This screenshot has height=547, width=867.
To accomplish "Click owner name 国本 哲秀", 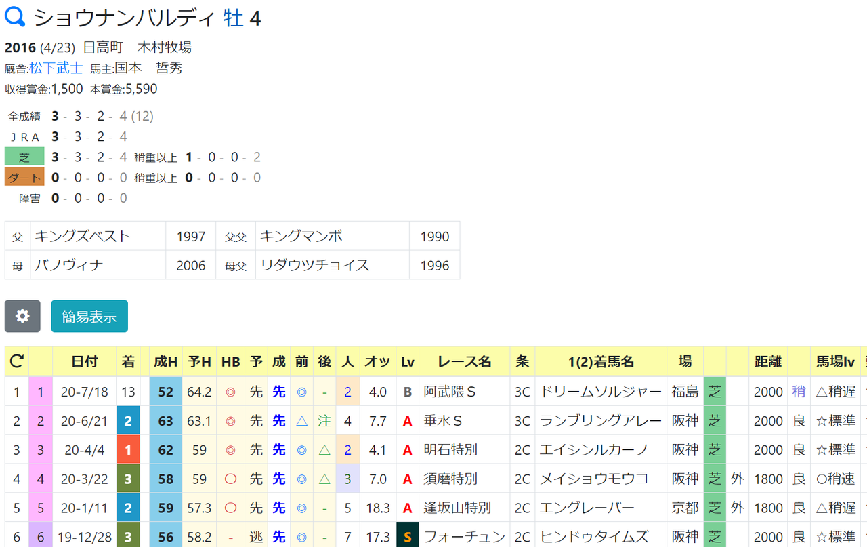I will (x=148, y=68).
